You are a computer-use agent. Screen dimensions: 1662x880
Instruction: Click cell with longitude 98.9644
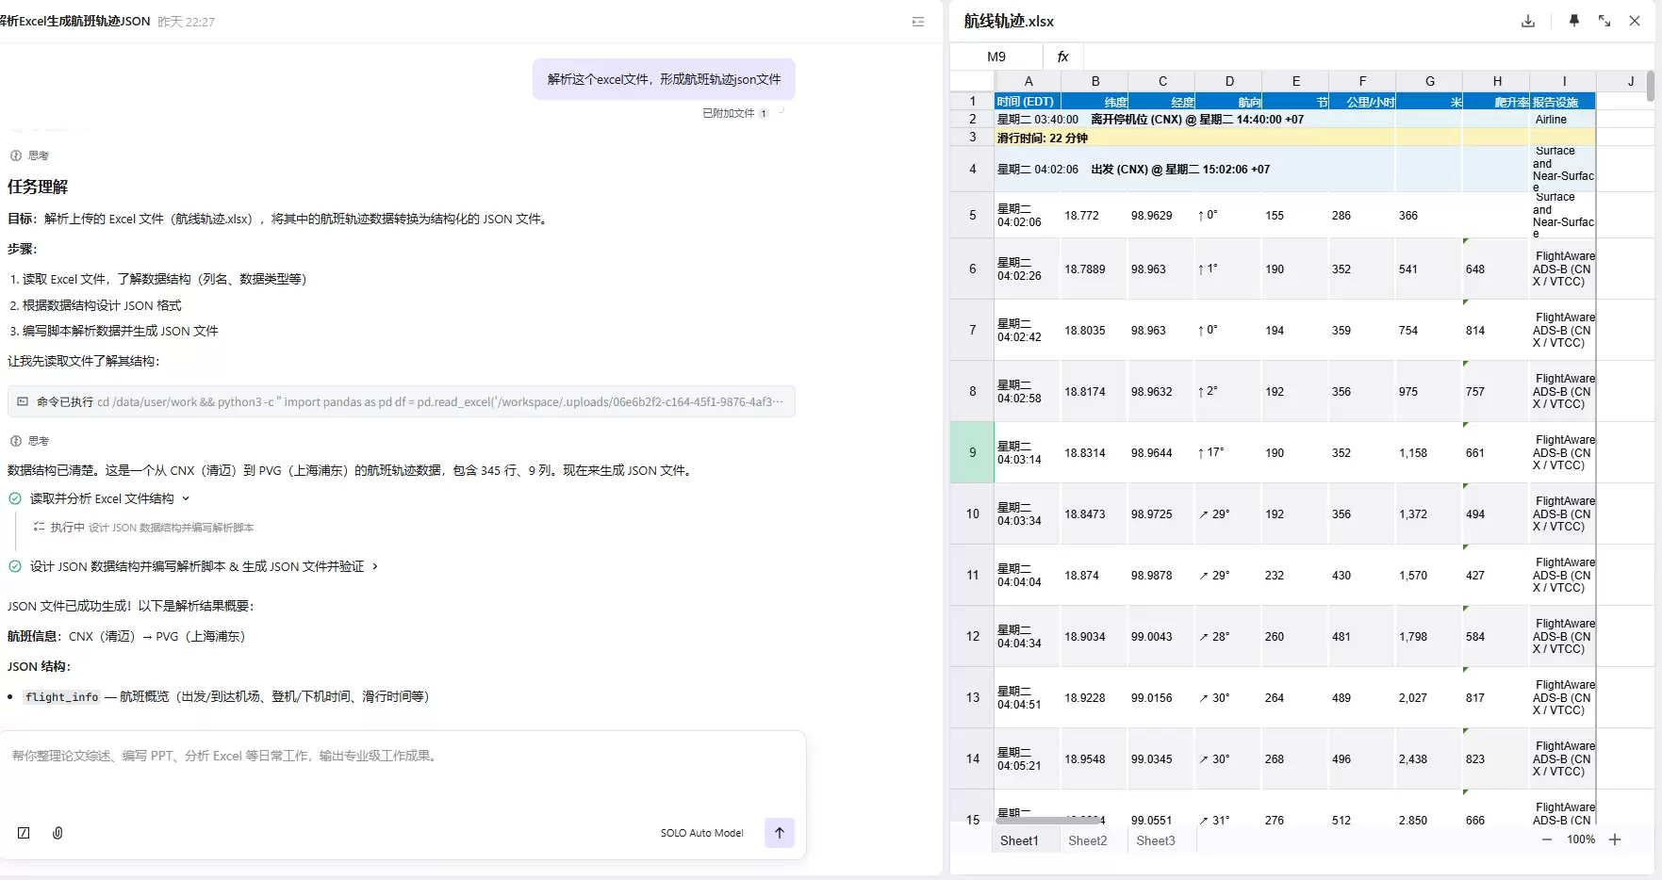tap(1161, 453)
